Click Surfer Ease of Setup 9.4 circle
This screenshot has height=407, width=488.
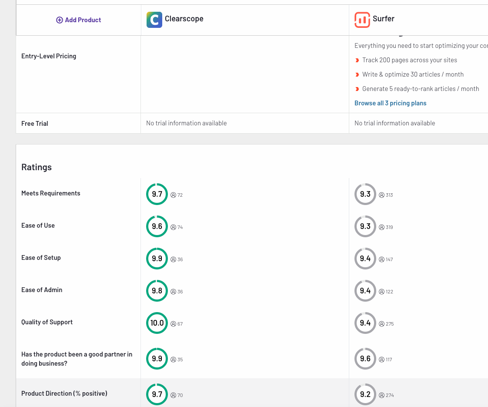[365, 259]
